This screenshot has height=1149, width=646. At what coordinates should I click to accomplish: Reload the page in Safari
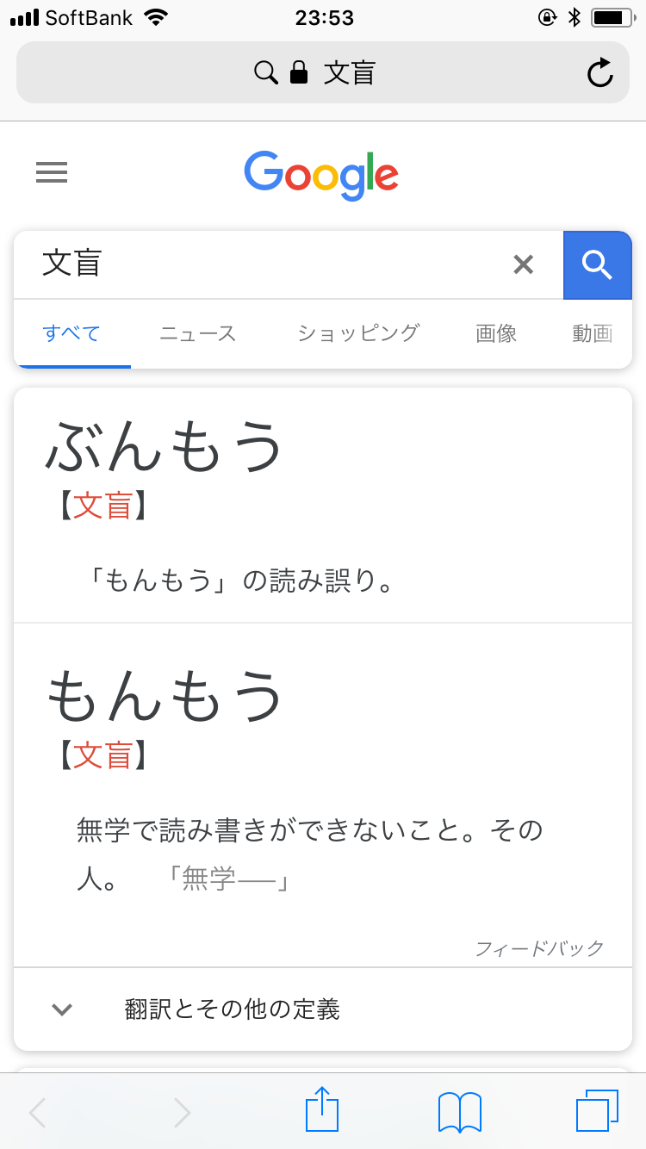click(599, 73)
